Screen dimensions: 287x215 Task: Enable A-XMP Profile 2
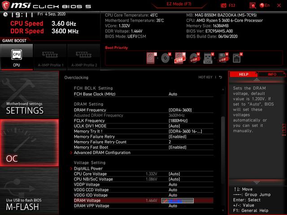(x=84, y=57)
